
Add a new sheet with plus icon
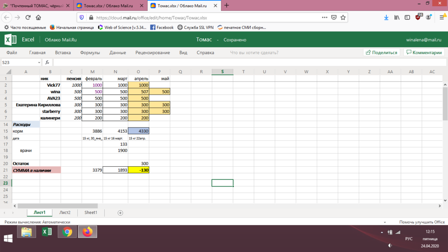[x=120, y=213]
